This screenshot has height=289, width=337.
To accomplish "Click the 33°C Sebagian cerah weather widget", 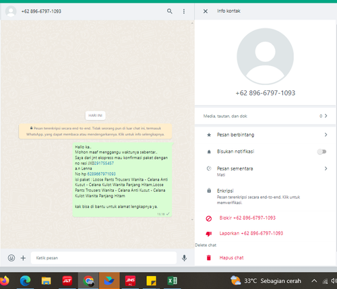I will pyautogui.click(x=266, y=281).
